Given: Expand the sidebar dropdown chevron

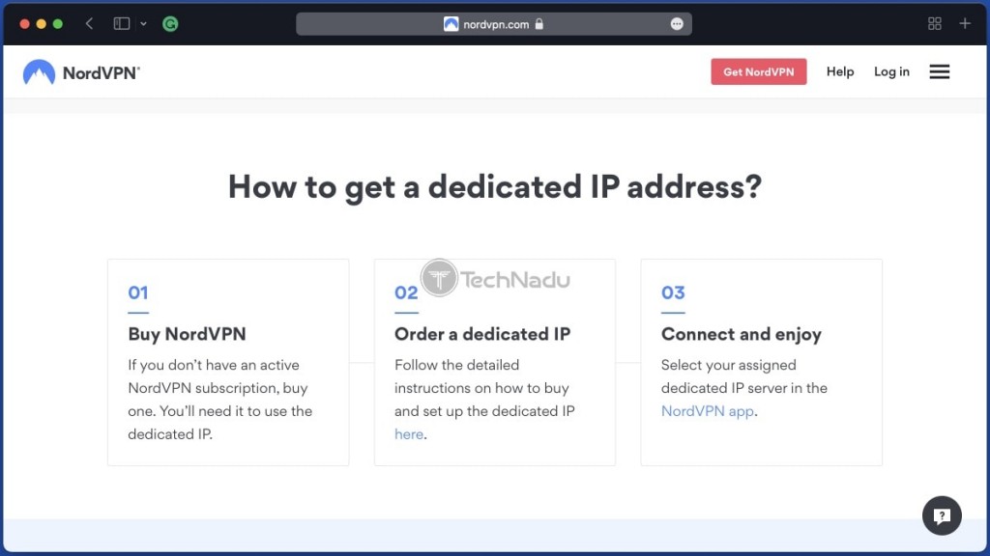Looking at the screenshot, I should pos(143,24).
